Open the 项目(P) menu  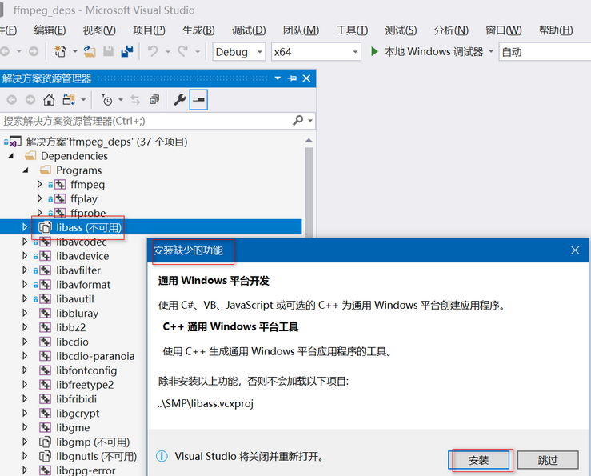pyautogui.click(x=149, y=30)
